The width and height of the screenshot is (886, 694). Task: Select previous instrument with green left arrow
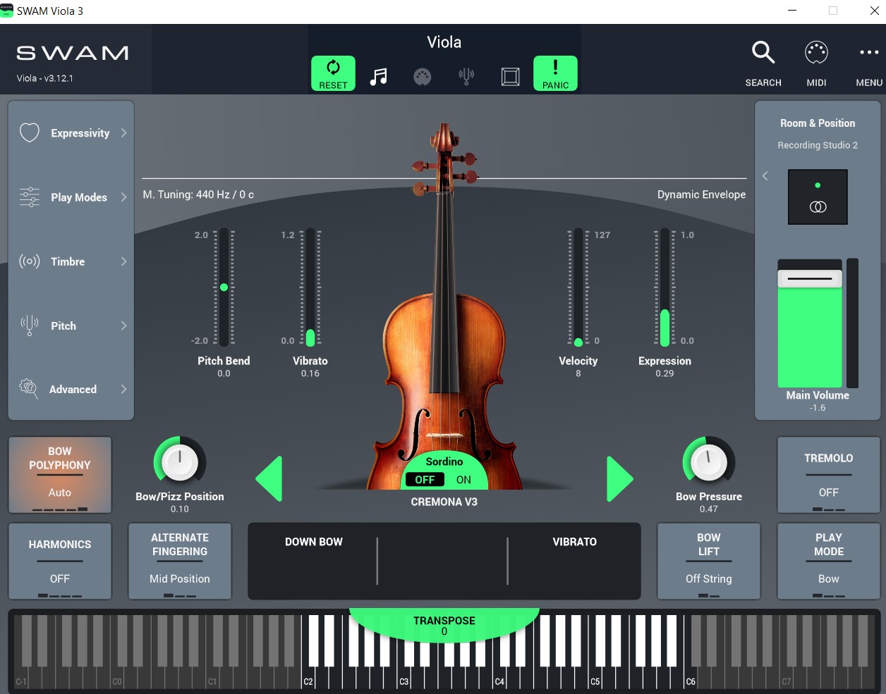[x=269, y=479]
